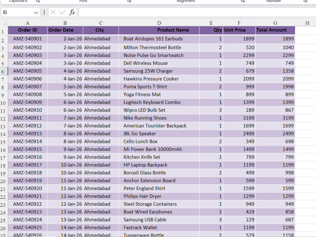Click Wipro LED Bulb Set cell

click(x=159, y=110)
